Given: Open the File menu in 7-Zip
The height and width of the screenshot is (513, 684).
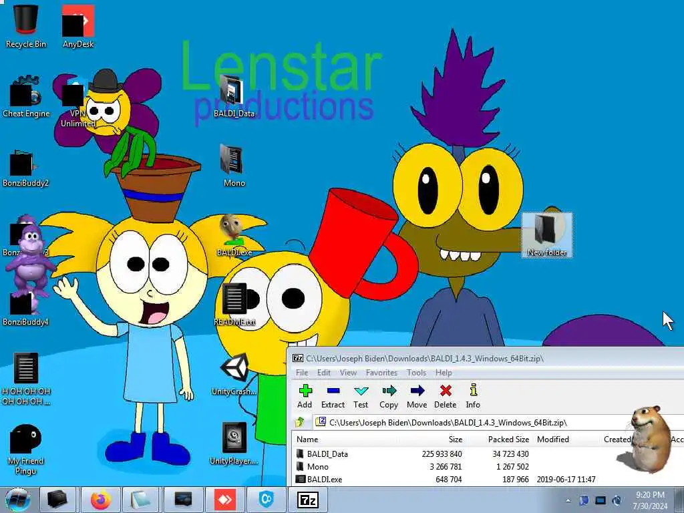Looking at the screenshot, I should pos(302,373).
